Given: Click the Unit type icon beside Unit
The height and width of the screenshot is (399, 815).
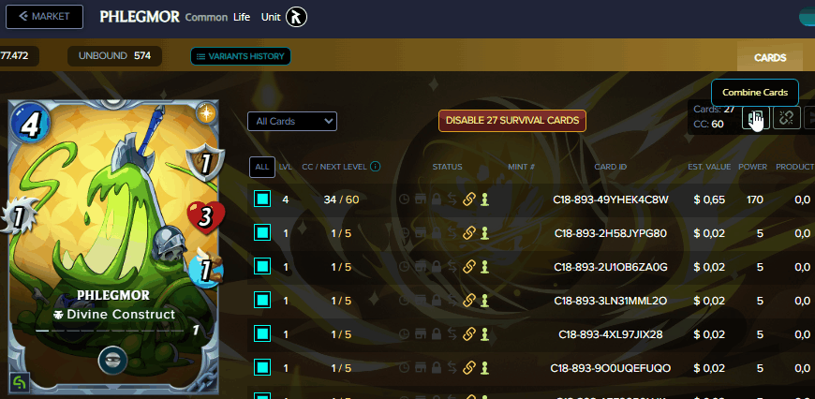Looking at the screenshot, I should 296,17.
